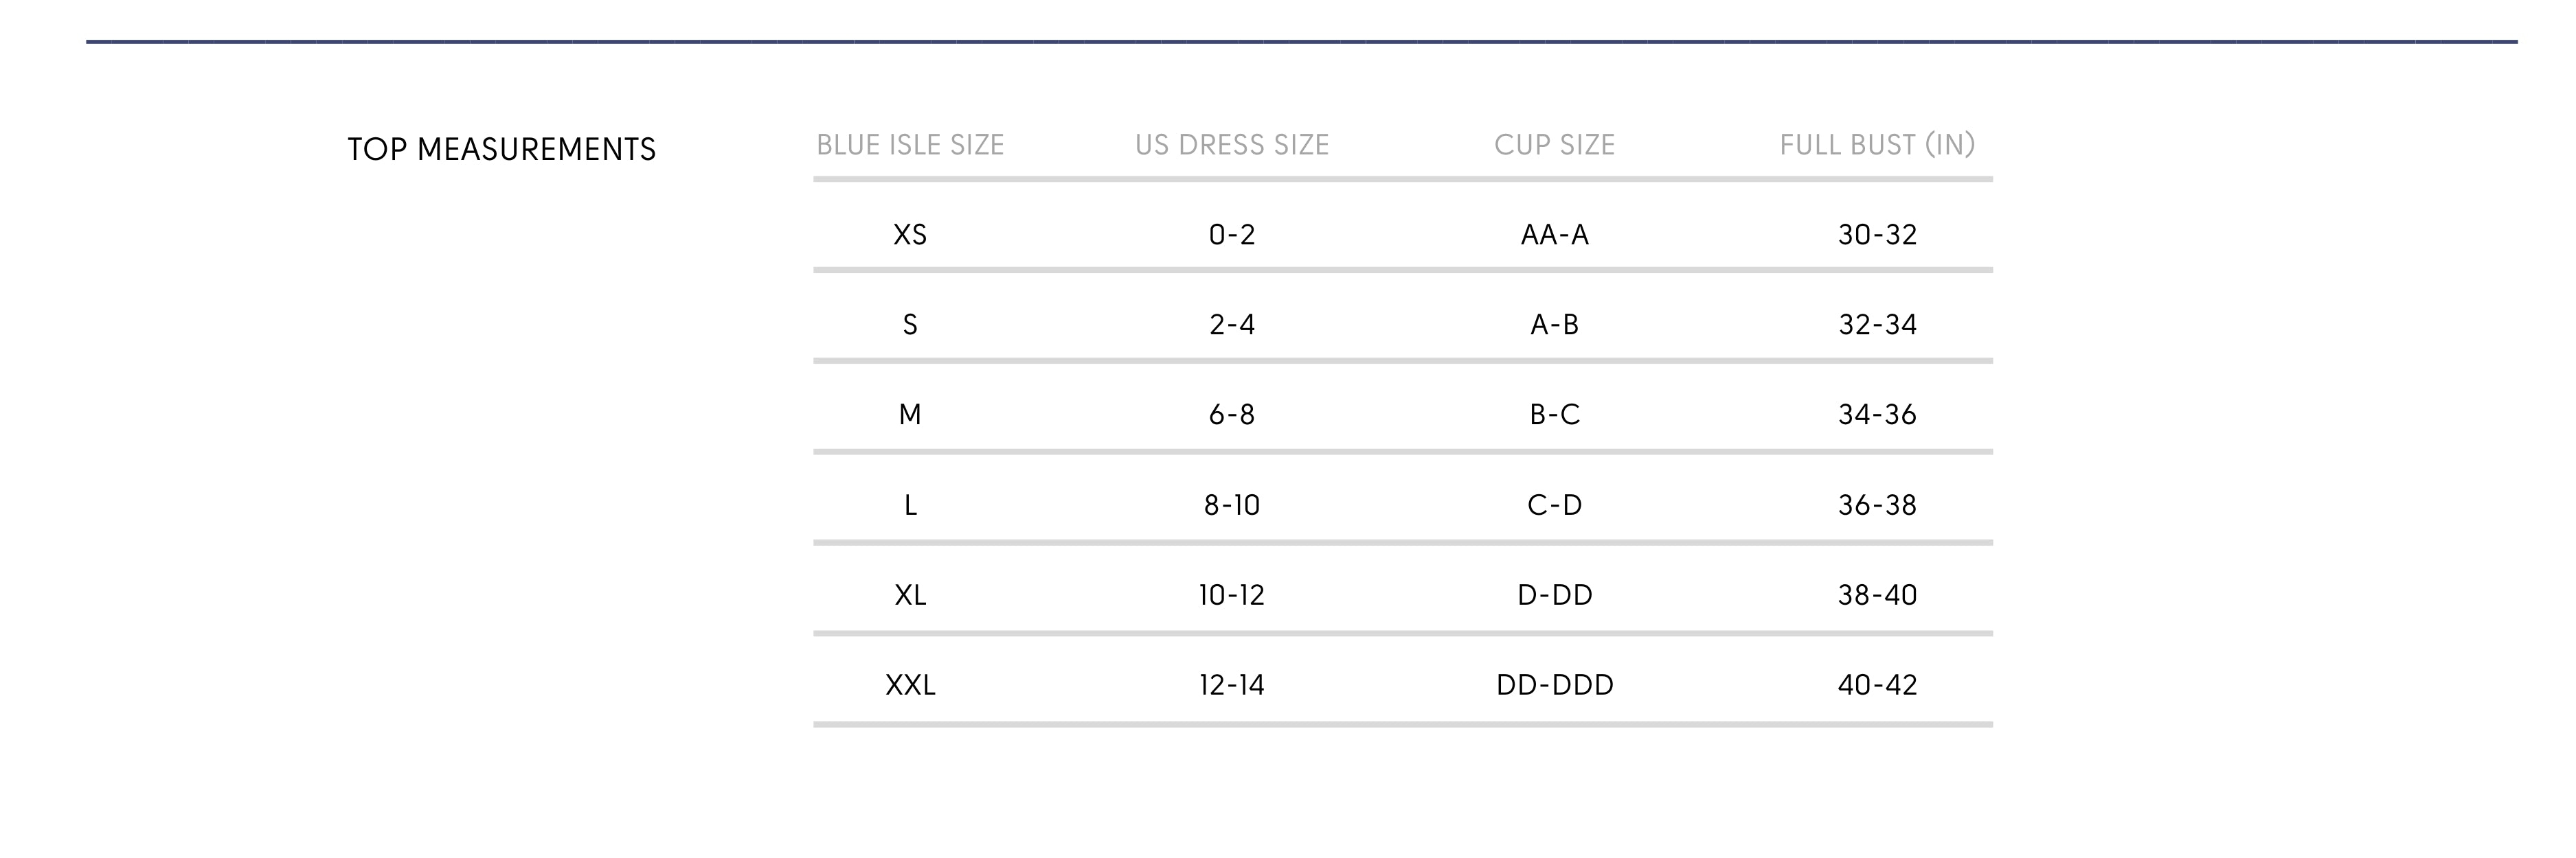Viewport: 2576px width, 858px height.
Task: Select the 38-40 full bust cell
Action: pos(1877,595)
